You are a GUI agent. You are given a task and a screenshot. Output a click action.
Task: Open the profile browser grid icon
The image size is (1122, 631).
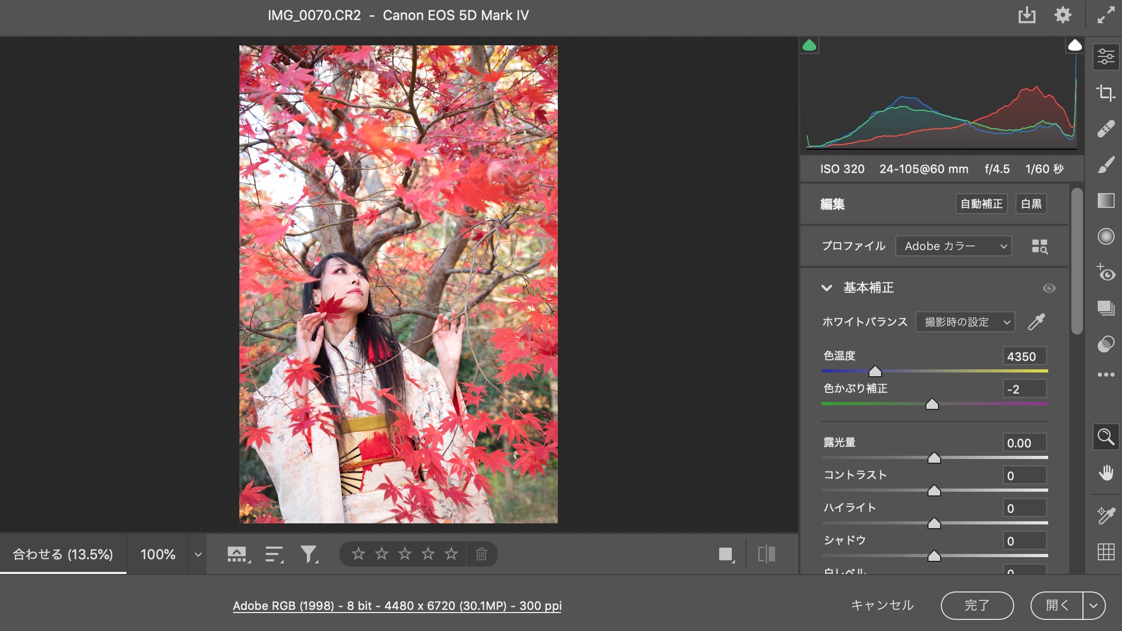(1039, 246)
